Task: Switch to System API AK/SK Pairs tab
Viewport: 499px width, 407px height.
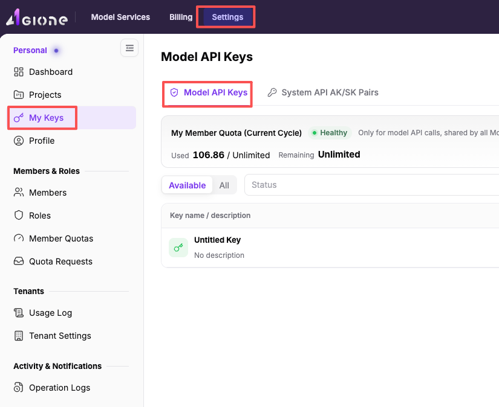Action: tap(323, 92)
